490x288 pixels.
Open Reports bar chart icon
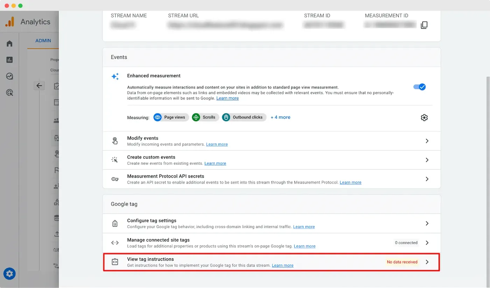[x=9, y=60]
